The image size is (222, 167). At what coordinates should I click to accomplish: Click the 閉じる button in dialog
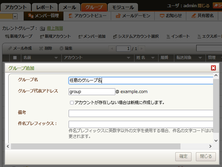click(x=206, y=156)
